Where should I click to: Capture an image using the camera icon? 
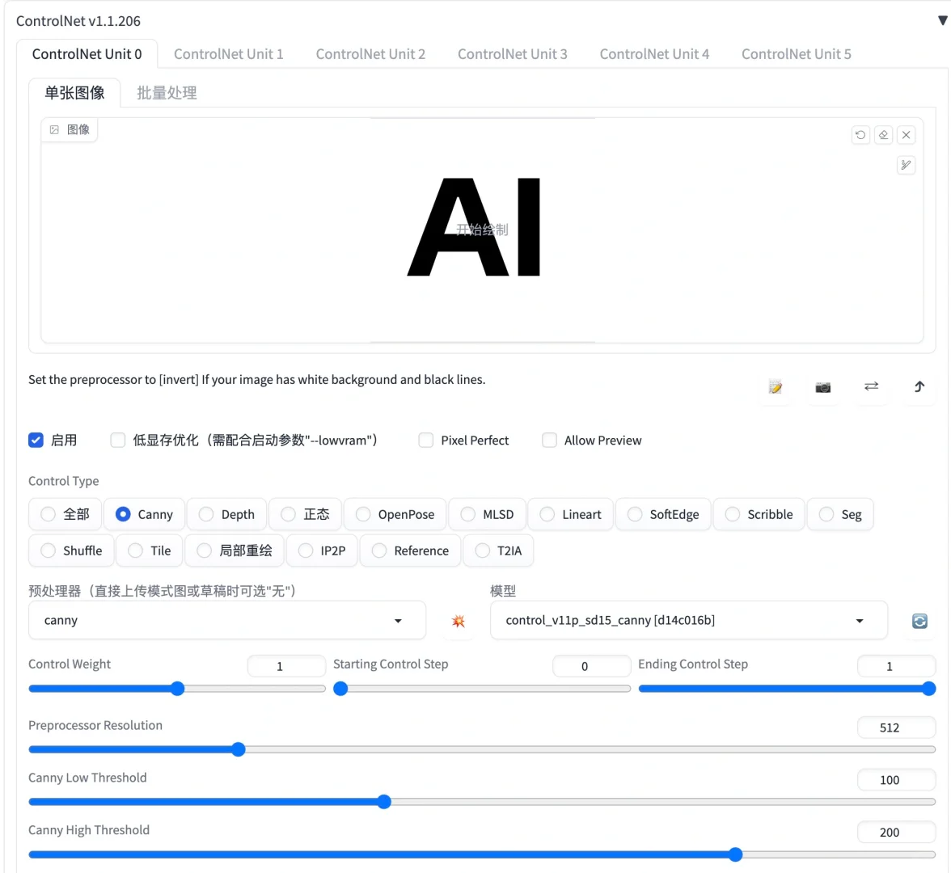(823, 388)
